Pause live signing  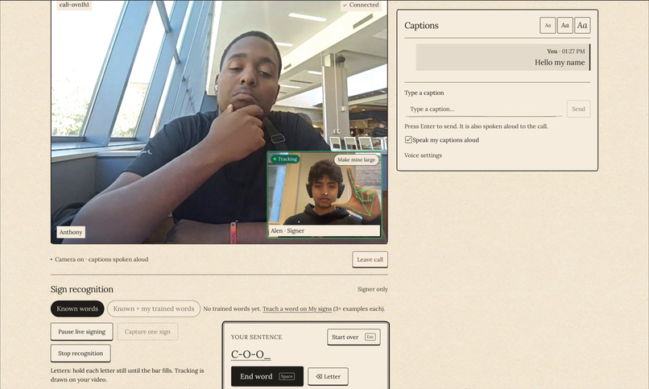[x=81, y=332]
